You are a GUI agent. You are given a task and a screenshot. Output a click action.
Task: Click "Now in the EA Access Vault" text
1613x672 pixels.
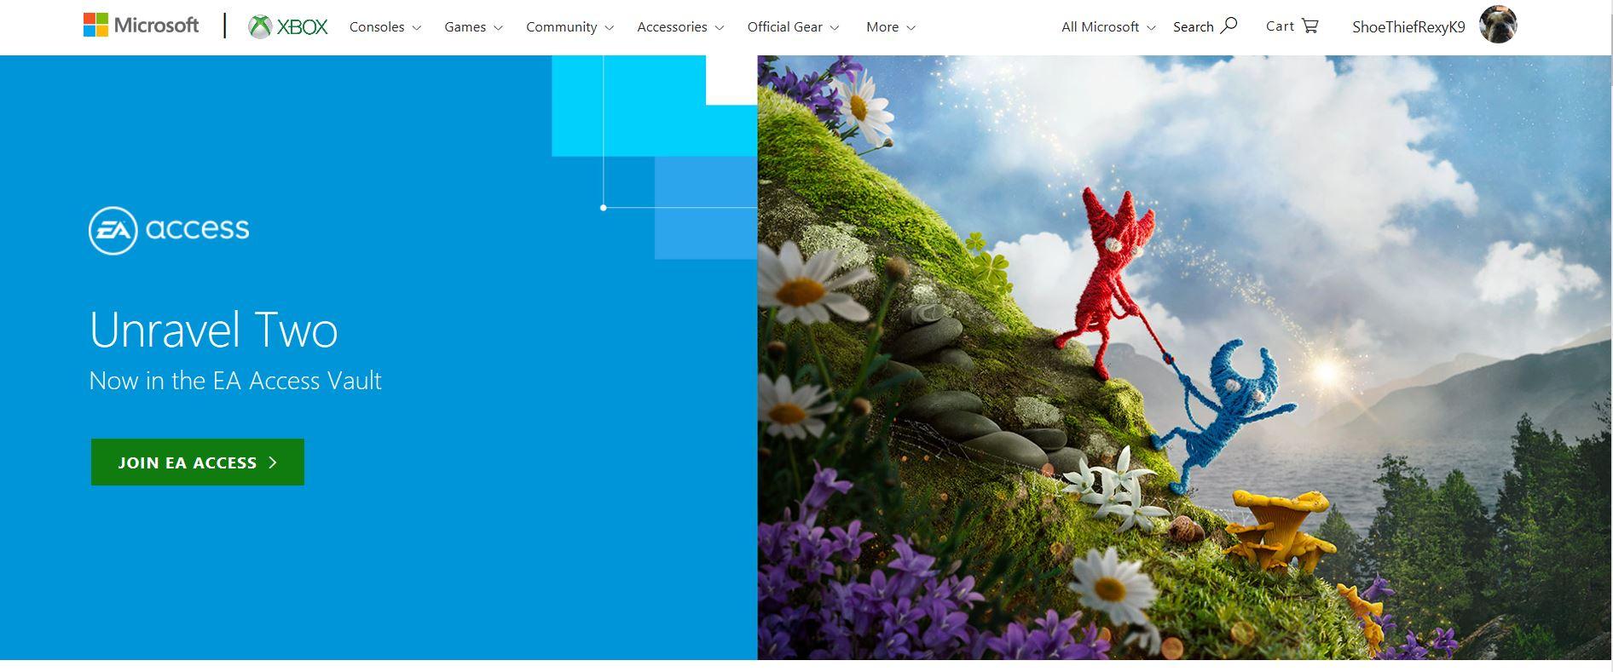[x=235, y=381]
